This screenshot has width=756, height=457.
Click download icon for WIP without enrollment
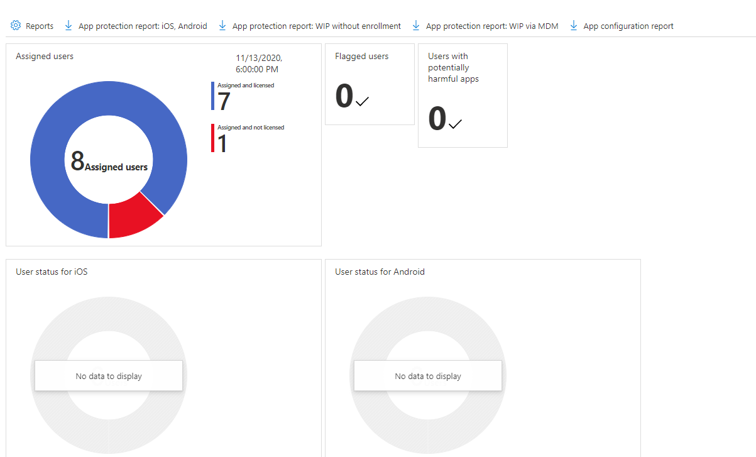pos(222,26)
